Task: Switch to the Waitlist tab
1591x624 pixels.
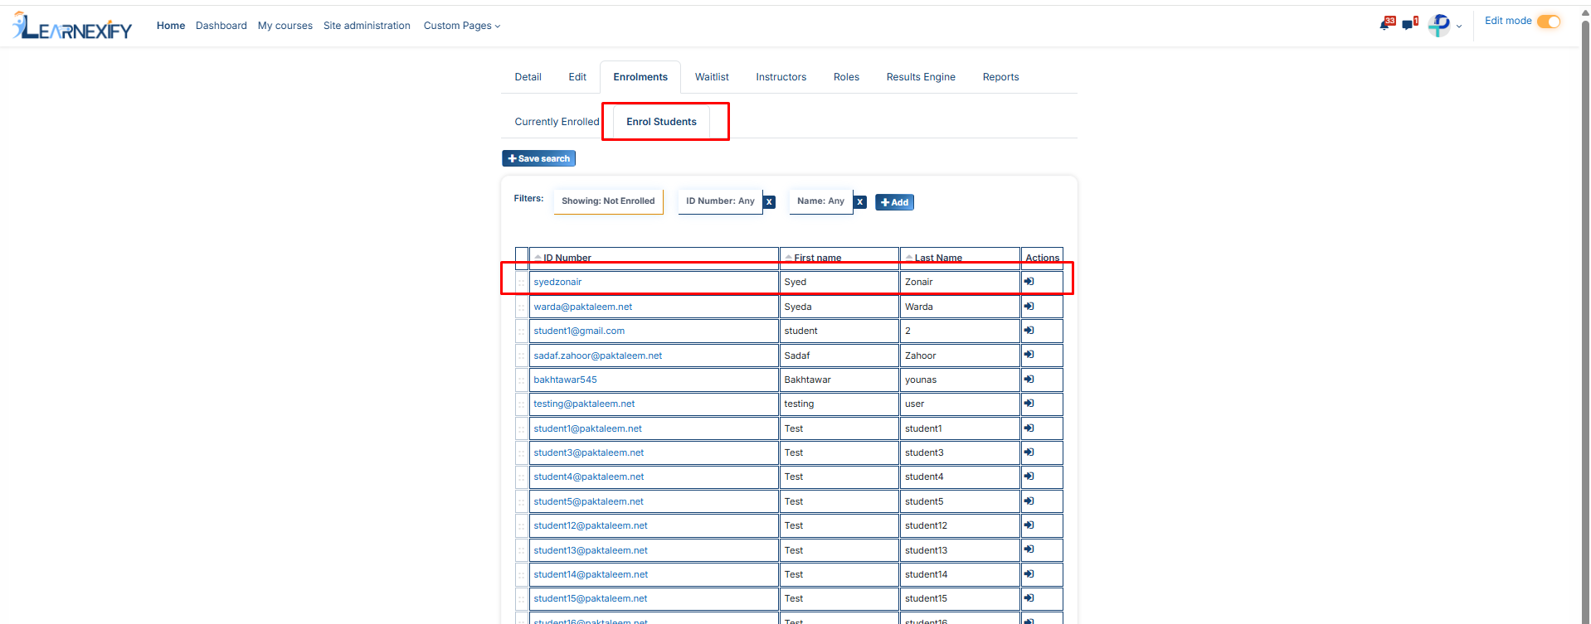Action: coord(712,77)
